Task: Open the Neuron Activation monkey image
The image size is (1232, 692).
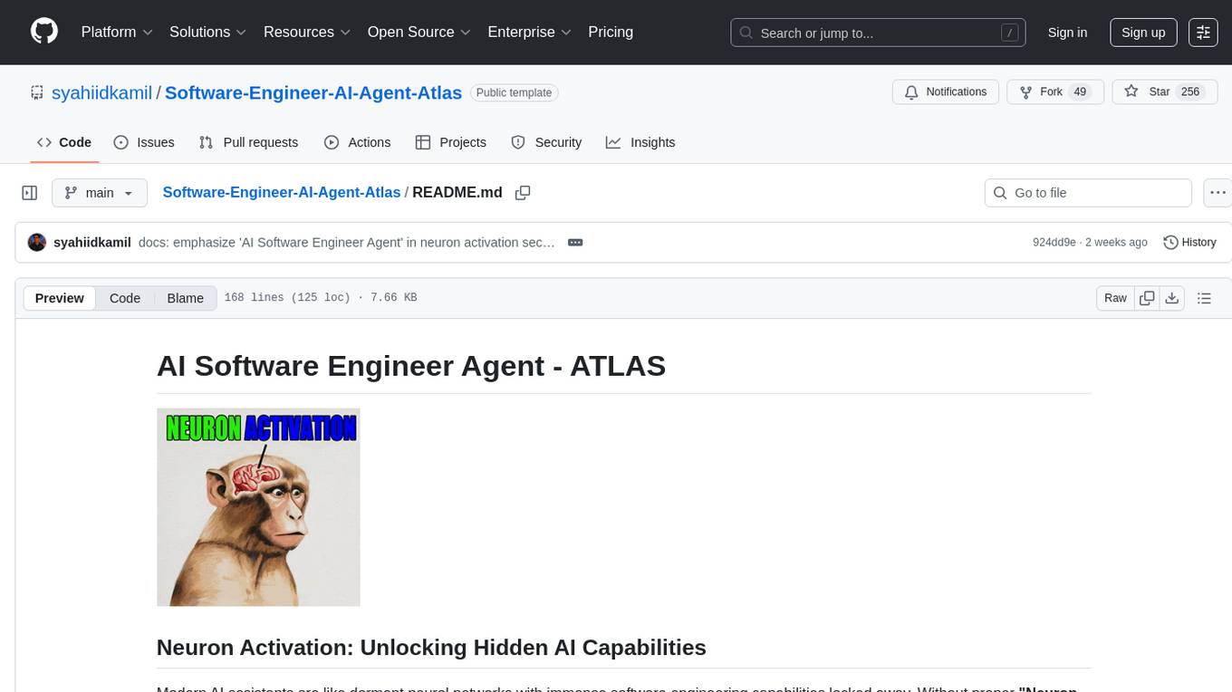Action: pos(258,507)
